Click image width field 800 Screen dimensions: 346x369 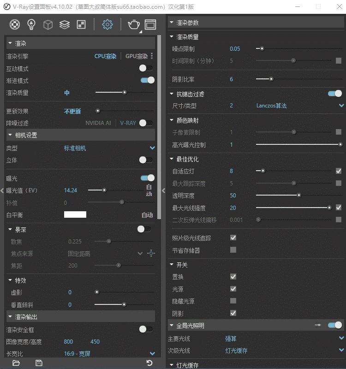click(x=68, y=341)
